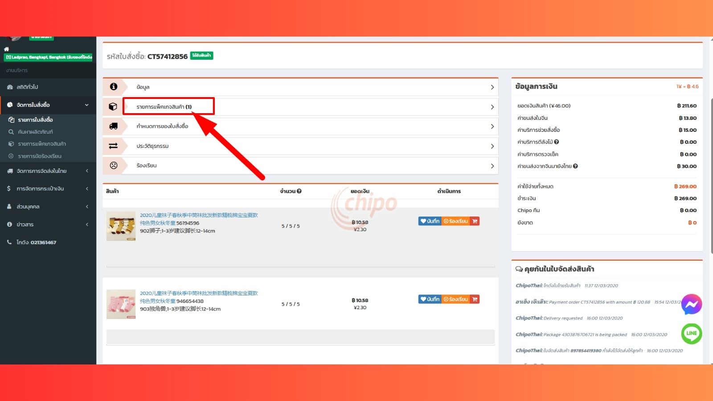Click the yellow socks product thumbnail
Screen dimensions: 713x401
point(121,226)
